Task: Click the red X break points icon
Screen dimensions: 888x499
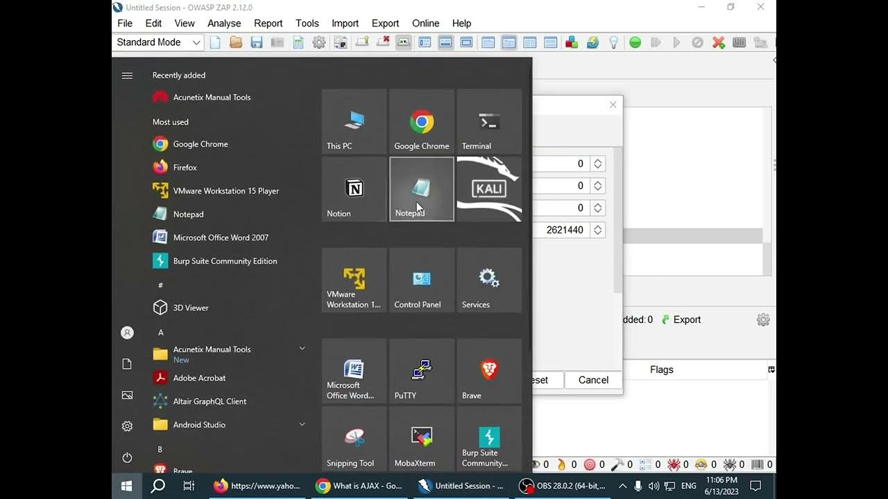Action: click(719, 42)
